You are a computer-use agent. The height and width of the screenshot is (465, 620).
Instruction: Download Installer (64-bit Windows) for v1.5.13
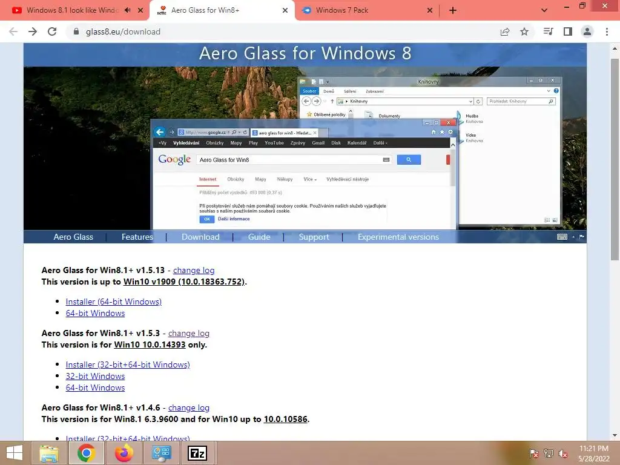(x=113, y=302)
